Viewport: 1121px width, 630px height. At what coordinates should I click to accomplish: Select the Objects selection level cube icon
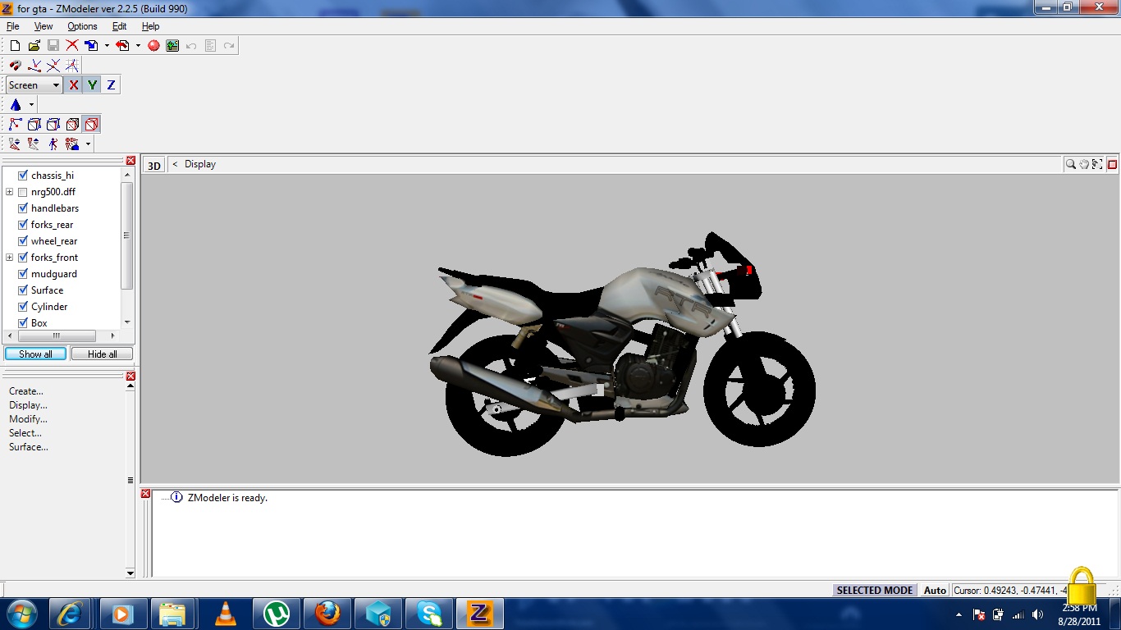pyautogui.click(x=91, y=124)
